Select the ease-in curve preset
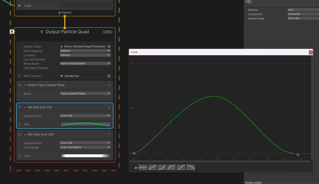Image resolution: width=319 pixels, height=184 pixels. tap(162, 168)
